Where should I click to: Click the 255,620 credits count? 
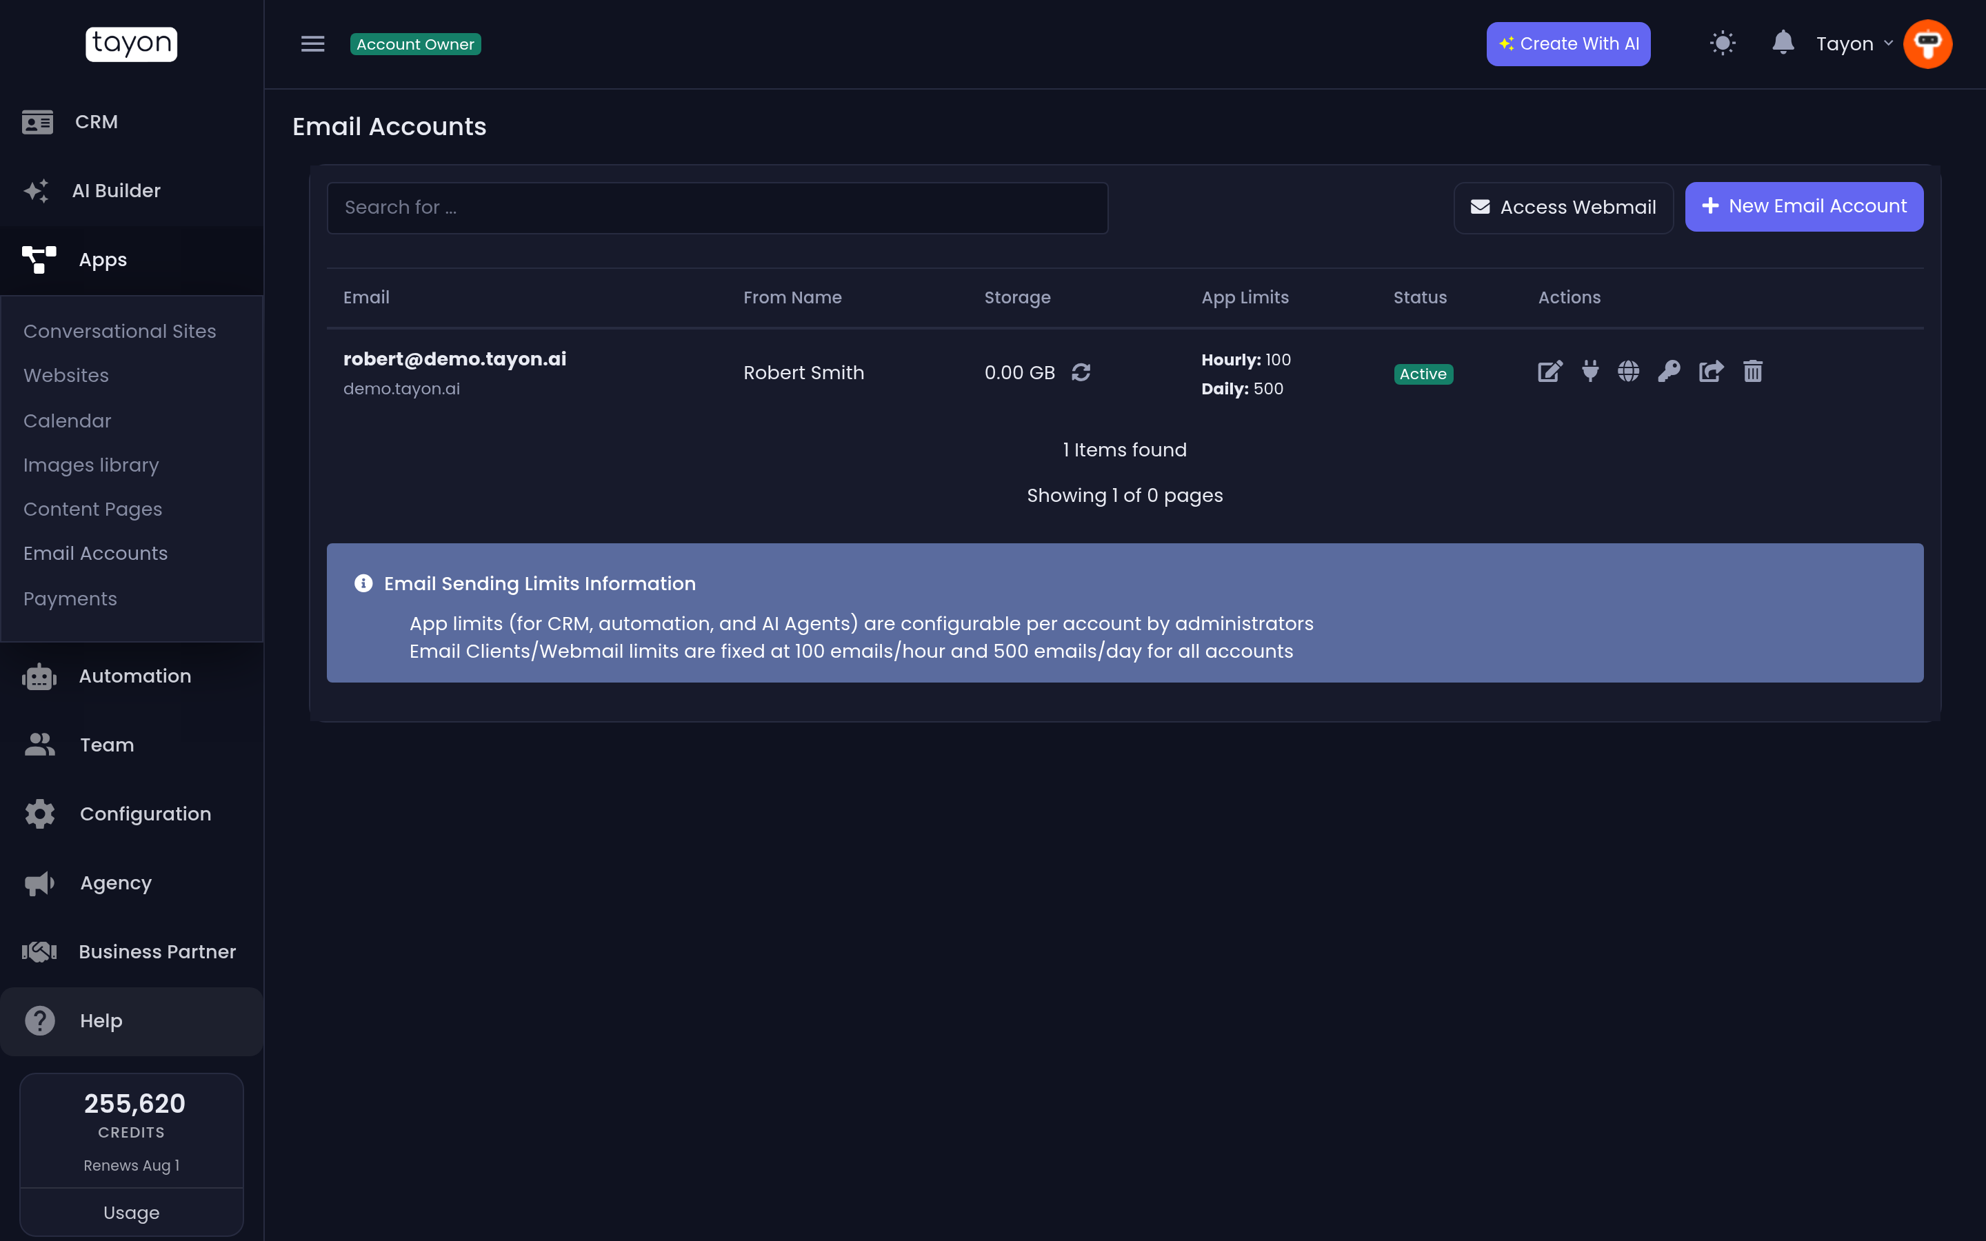coord(134,1104)
